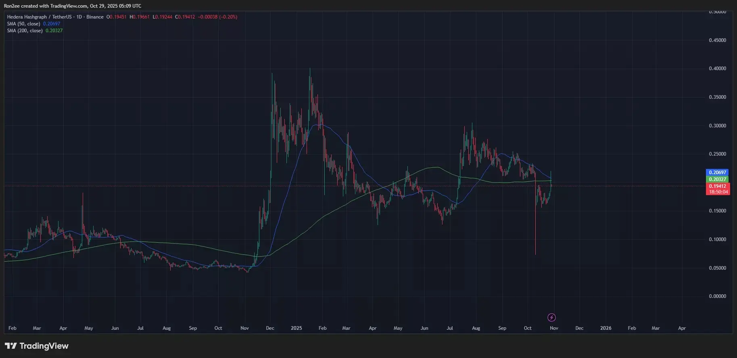Click the red 0.19412 current price tag
The image size is (737, 358).
point(717,186)
